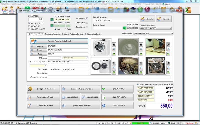Enable the ORÇAMENTO checkbox
Screen dimensions: 200x125
(x=30, y=26)
